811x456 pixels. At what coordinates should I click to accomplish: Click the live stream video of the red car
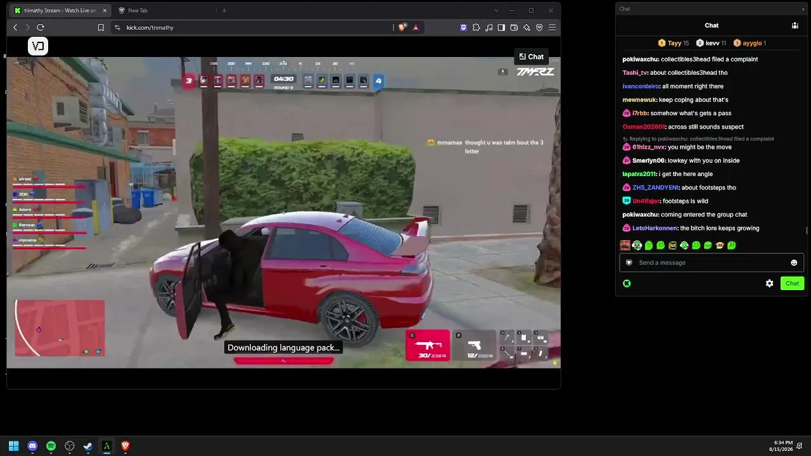click(x=283, y=212)
